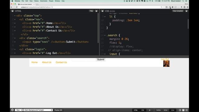
Task: Collapse the ul class="nav" fold arrow
Action: pos(15,19)
